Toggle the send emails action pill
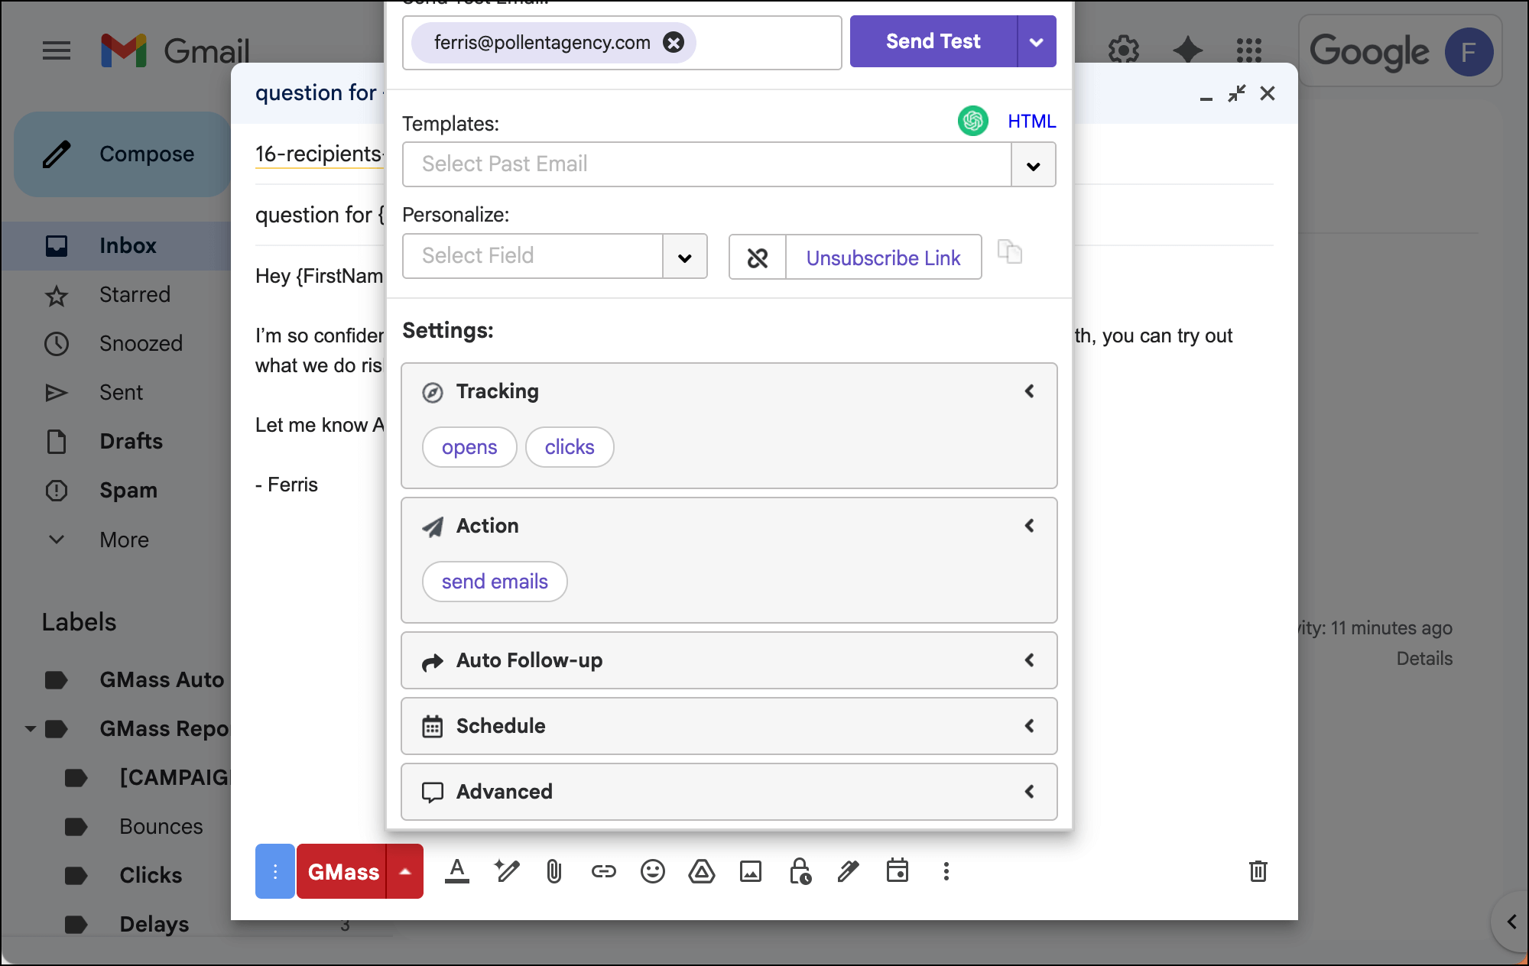The height and width of the screenshot is (966, 1529). (x=495, y=582)
